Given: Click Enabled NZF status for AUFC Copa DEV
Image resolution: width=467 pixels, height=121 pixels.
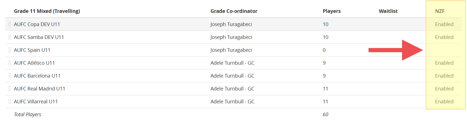Looking at the screenshot, I should pyautogui.click(x=444, y=24).
